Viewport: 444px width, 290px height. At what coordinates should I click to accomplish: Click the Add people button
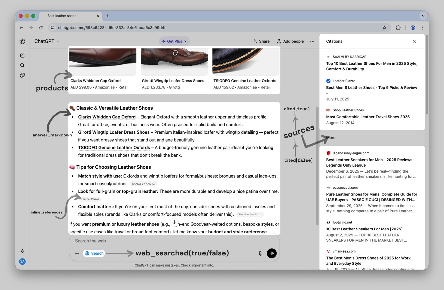click(290, 41)
